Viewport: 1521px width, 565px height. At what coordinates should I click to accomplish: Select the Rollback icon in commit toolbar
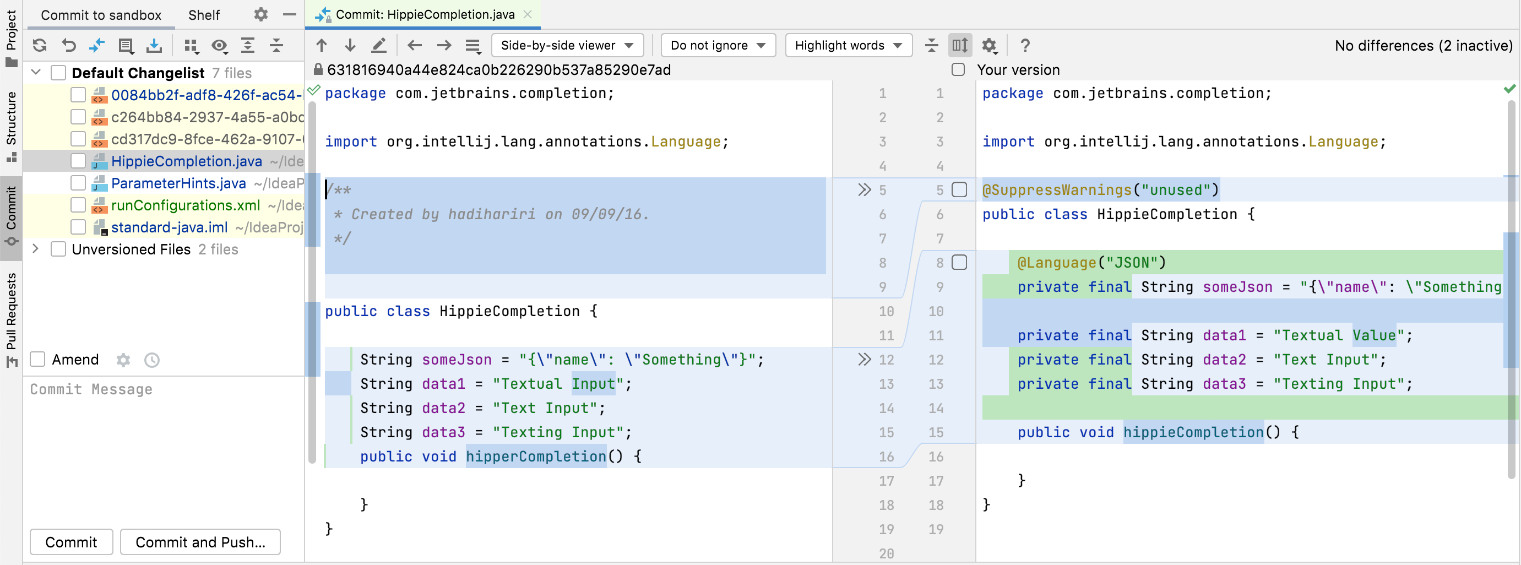[x=68, y=46]
